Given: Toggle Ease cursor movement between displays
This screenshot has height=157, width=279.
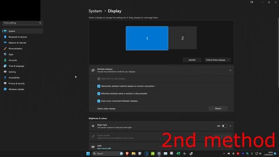Looking at the screenshot, I should (x=99, y=101).
